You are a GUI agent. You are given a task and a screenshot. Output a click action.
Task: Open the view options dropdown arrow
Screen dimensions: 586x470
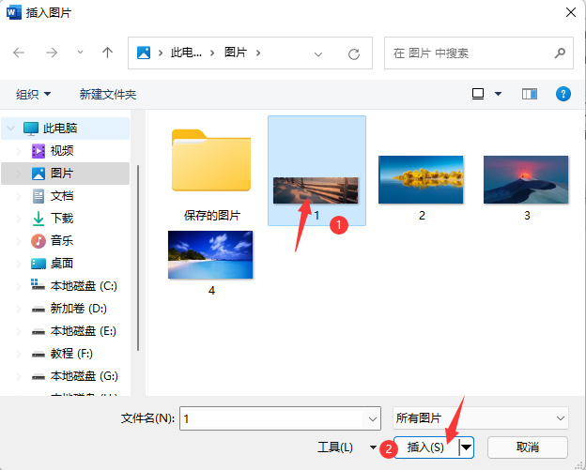coord(498,94)
